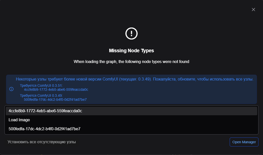Click the exclamation warning icon

(131, 33)
